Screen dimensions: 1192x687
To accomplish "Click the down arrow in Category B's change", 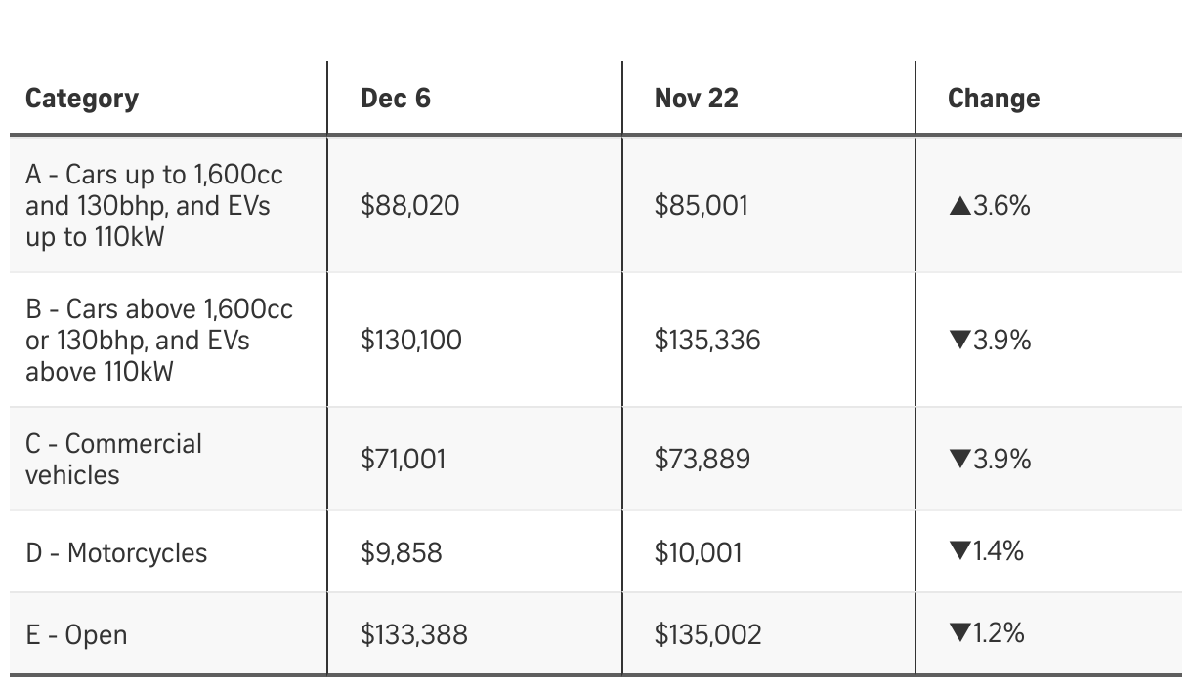I will click(x=959, y=341).
